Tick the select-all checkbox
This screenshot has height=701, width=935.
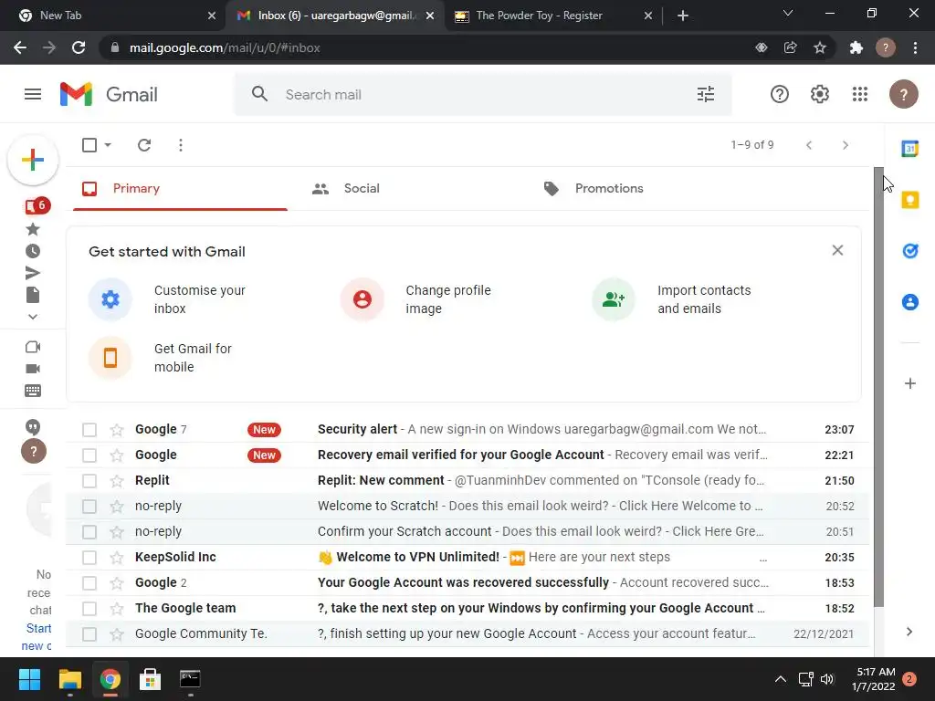click(x=89, y=145)
